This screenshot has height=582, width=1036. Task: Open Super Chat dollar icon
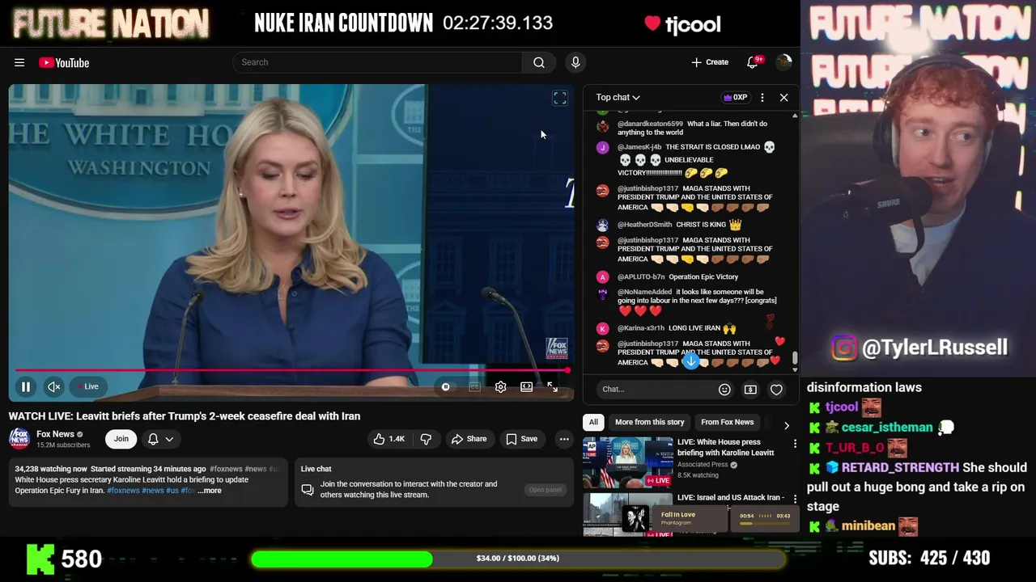click(750, 390)
